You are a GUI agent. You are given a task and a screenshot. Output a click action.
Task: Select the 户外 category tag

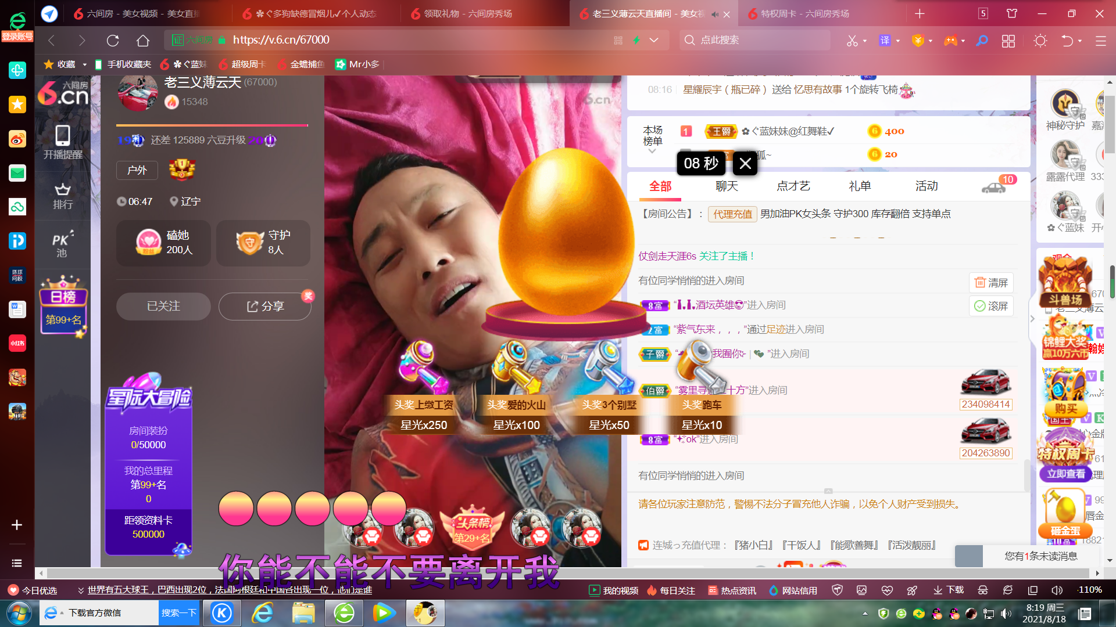tap(137, 170)
